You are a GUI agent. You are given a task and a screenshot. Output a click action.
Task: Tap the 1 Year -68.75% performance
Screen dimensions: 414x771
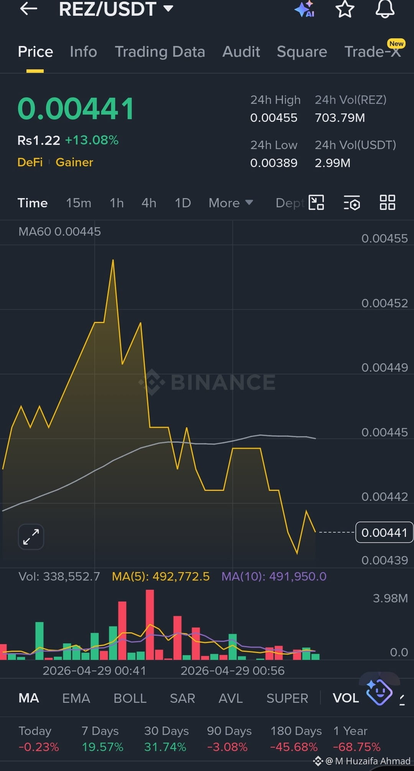coord(357,739)
